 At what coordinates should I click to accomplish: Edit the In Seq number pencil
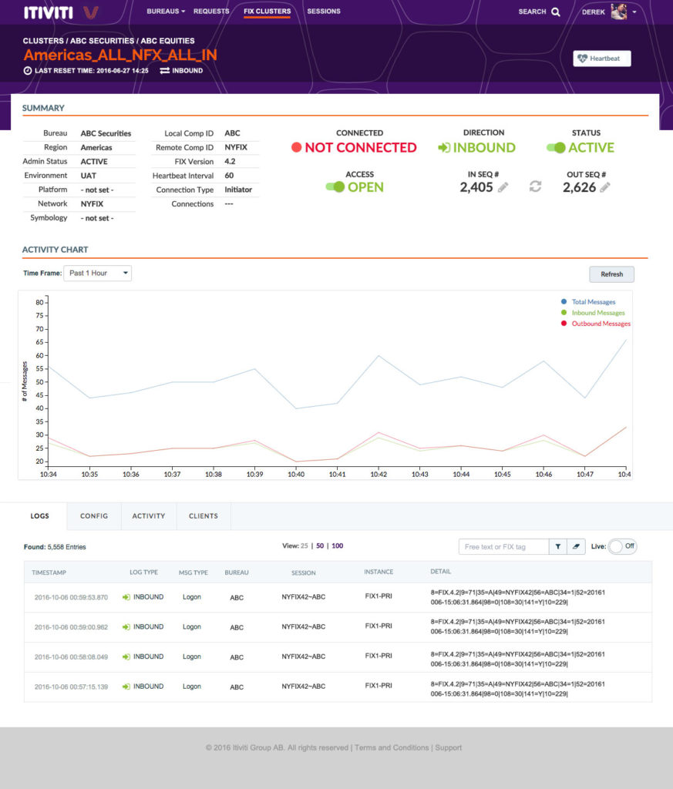click(503, 188)
